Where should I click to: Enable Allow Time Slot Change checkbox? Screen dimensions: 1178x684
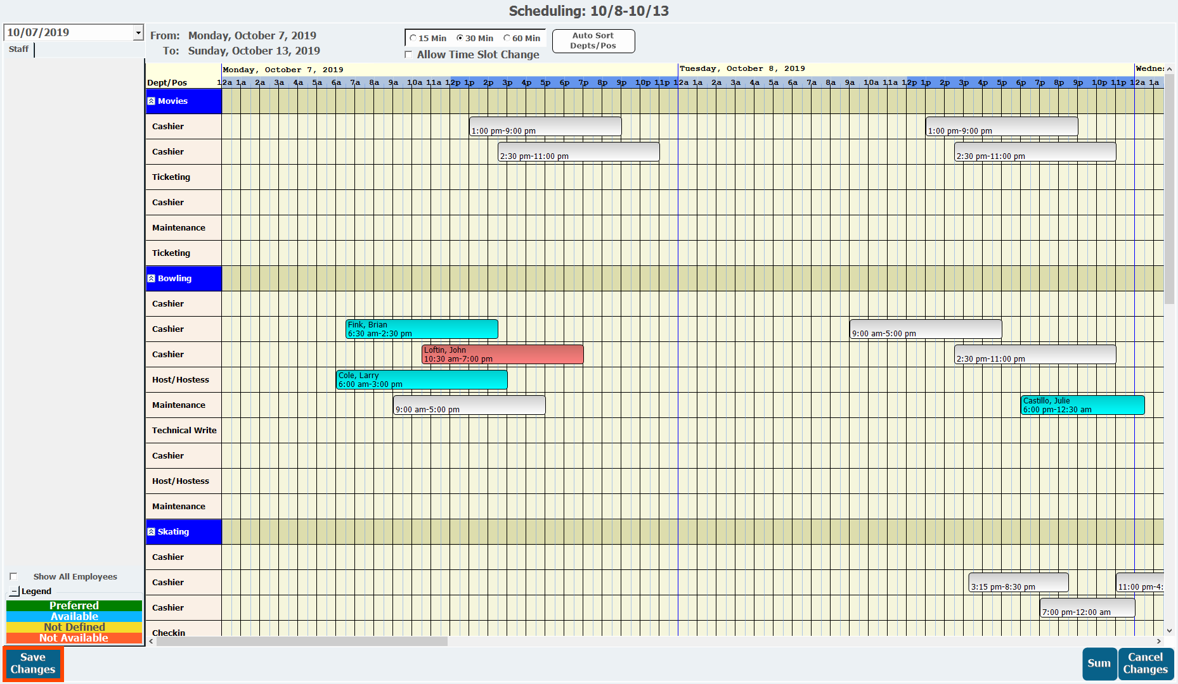[x=409, y=55]
